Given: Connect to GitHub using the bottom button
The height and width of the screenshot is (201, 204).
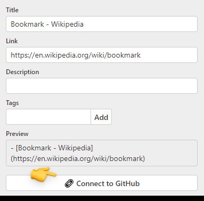Looking at the screenshot, I should [x=102, y=183].
